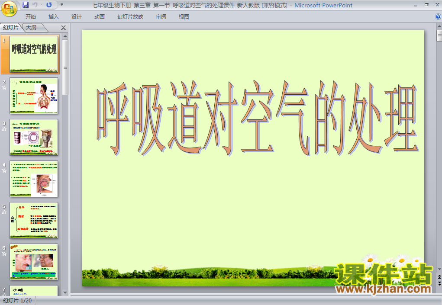Screen dimensions: 442x305
Task: Select the 视图 ribbon tab
Action: tap(184, 17)
